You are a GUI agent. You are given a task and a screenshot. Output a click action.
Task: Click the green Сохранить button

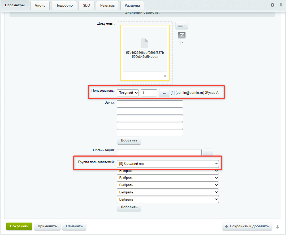19,226
